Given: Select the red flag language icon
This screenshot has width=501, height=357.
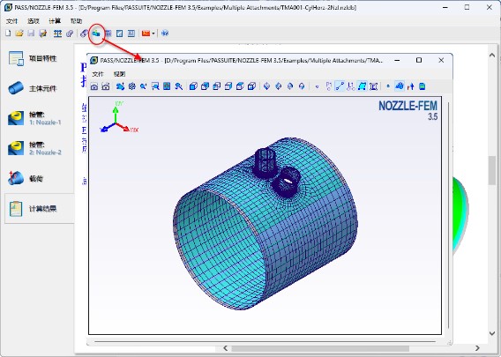Looking at the screenshot, I should pos(146,33).
